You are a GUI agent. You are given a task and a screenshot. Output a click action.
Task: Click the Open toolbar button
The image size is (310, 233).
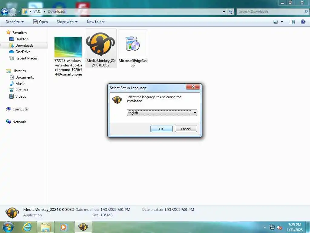(41, 22)
